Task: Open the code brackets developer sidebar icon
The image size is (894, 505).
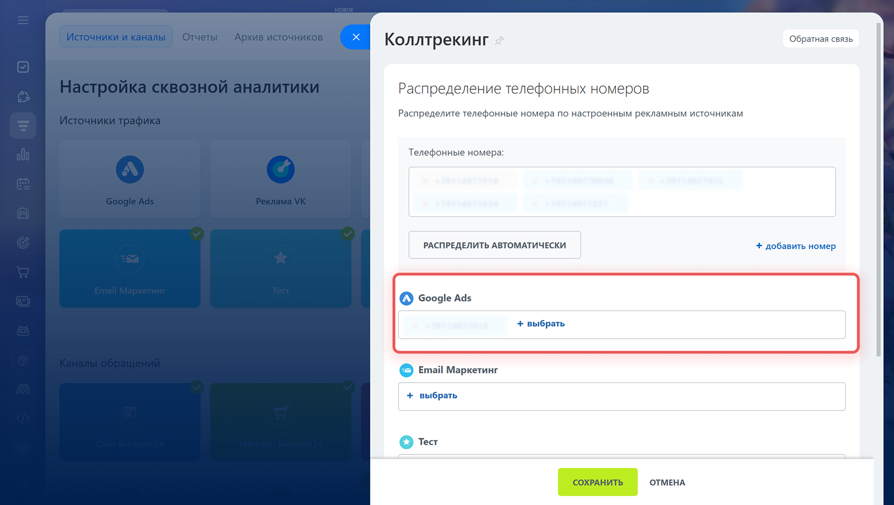Action: pos(23,419)
